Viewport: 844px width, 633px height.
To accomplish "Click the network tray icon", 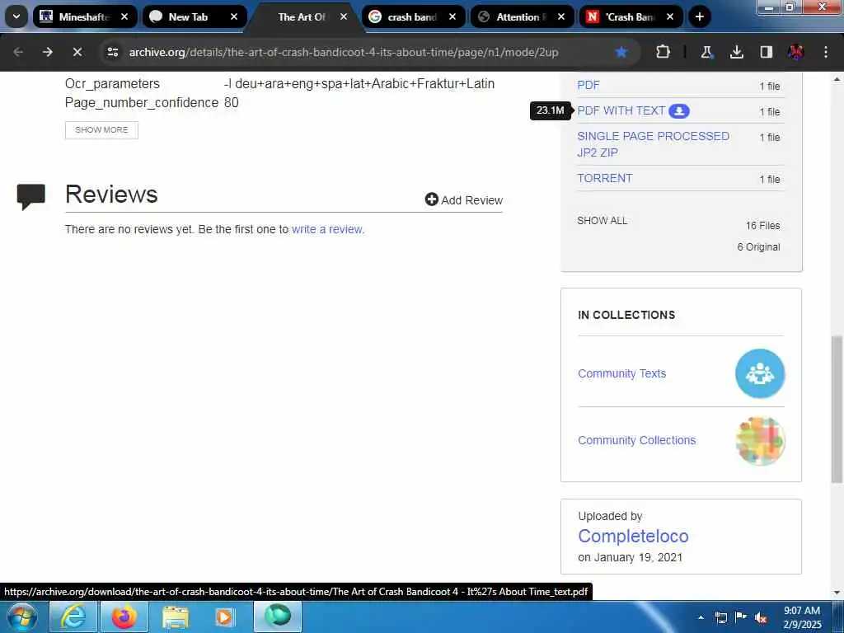I will click(x=720, y=617).
